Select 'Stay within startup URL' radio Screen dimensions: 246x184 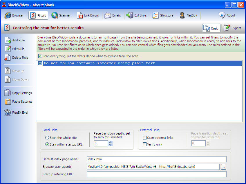[x=47, y=144]
